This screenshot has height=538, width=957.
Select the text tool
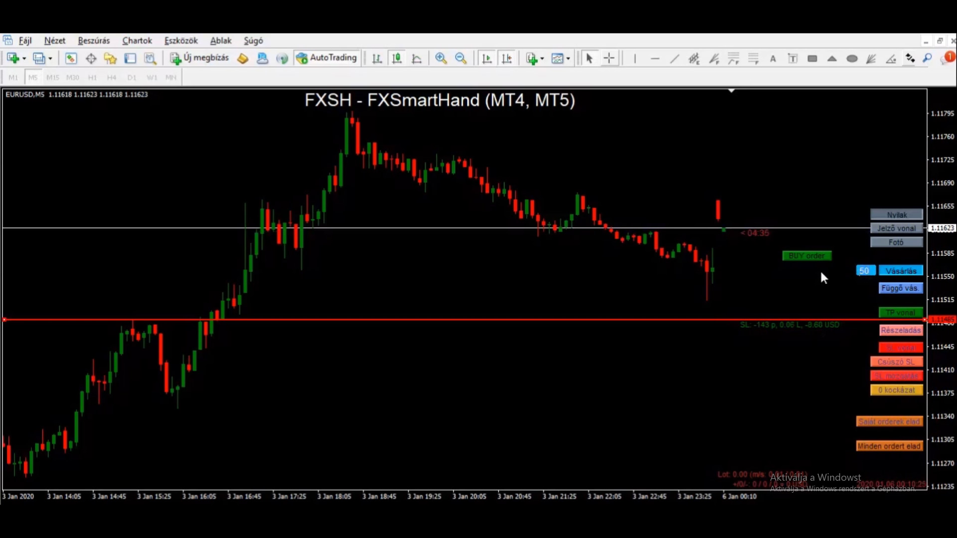pos(773,58)
